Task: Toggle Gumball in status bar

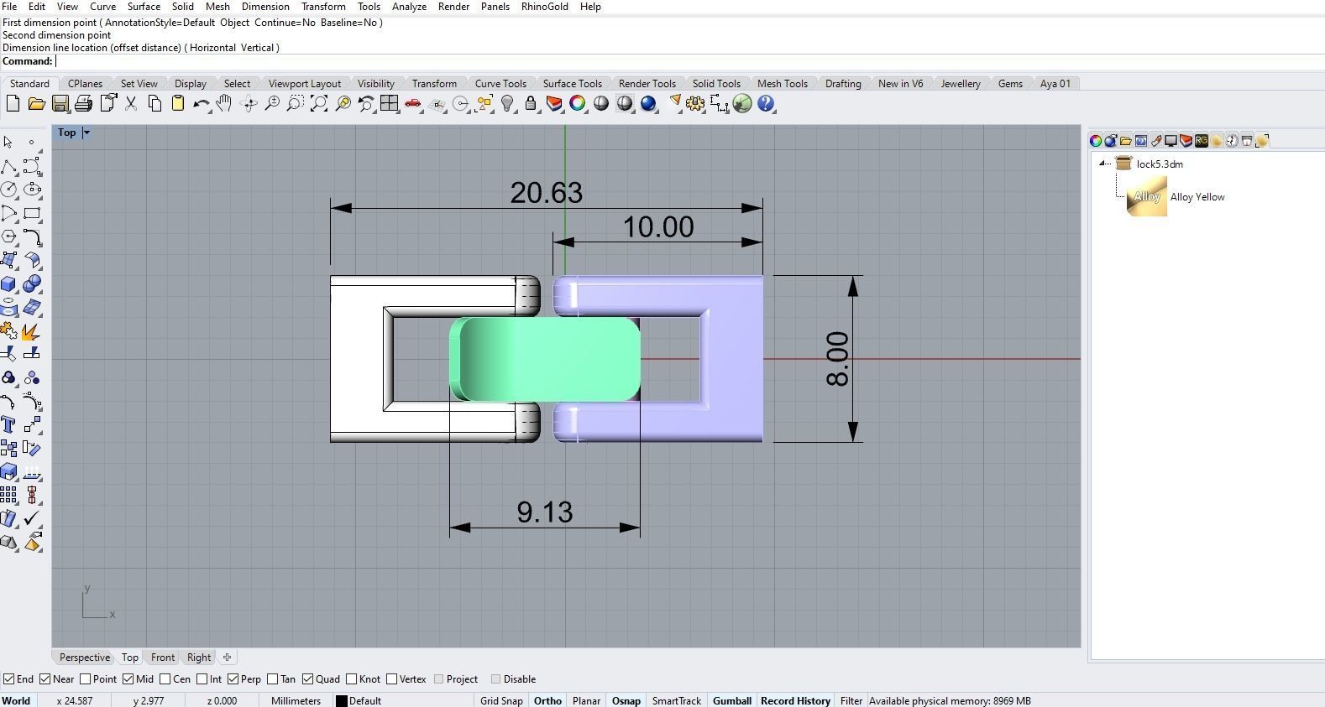Action: coord(732,701)
